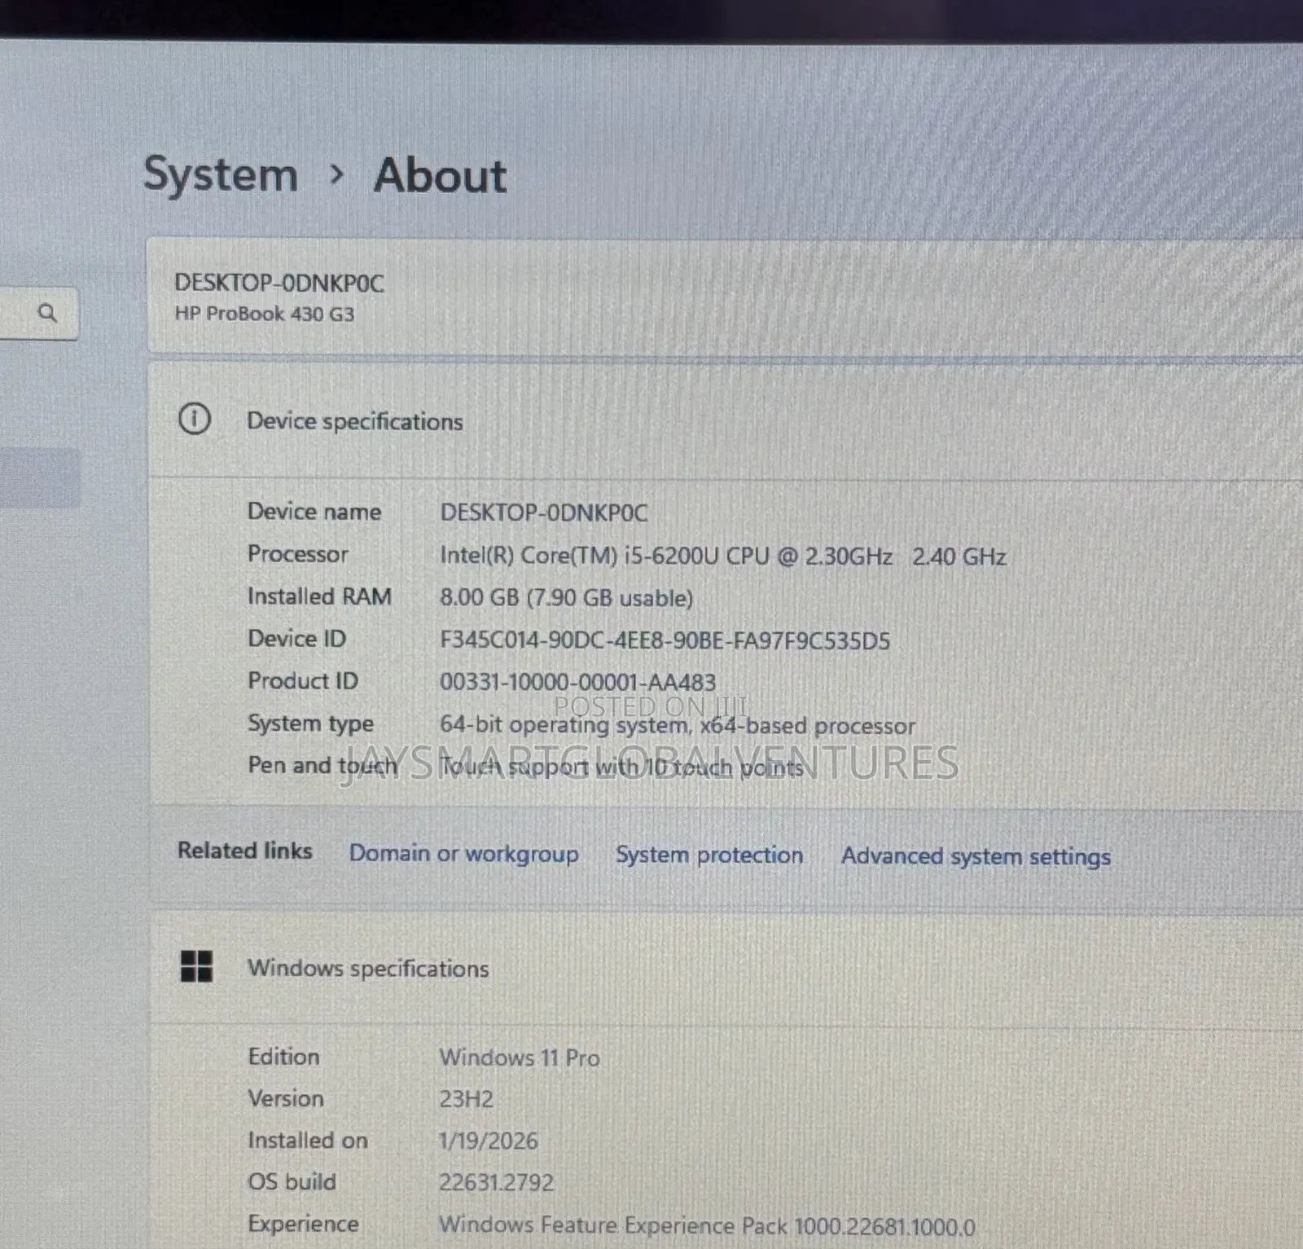Go back to System breadcrumb
This screenshot has width=1303, height=1249.
coord(221,174)
